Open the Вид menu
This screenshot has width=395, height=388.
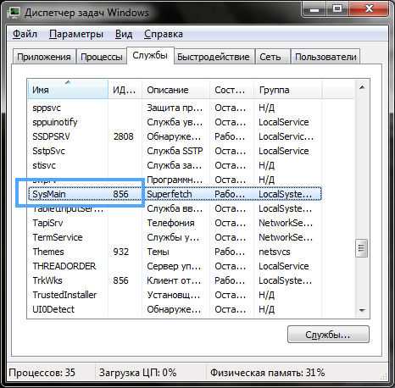tap(124, 34)
